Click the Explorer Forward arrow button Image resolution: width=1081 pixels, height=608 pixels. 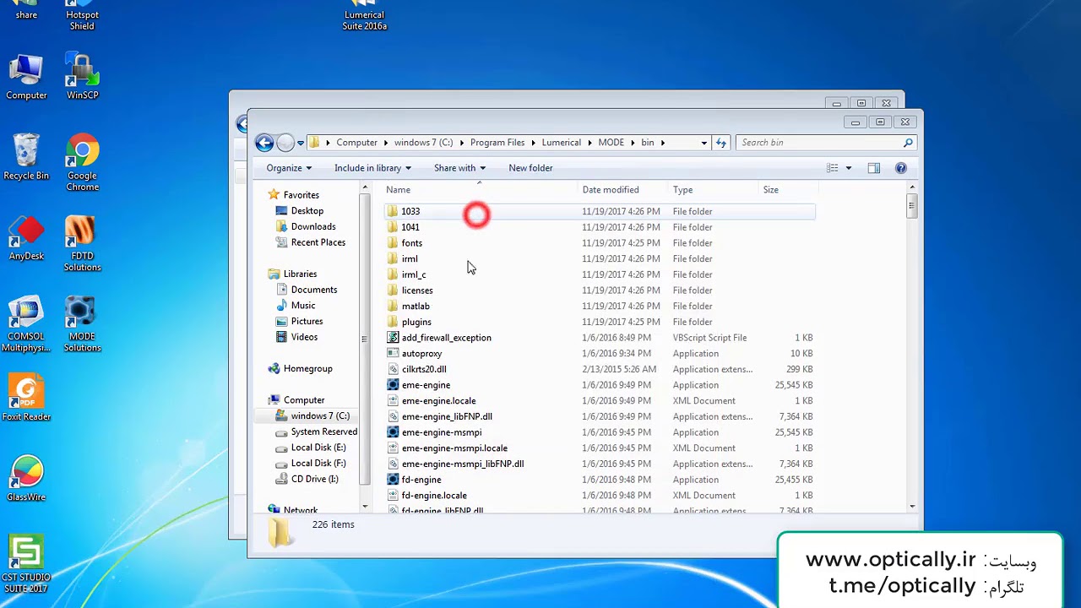285,143
